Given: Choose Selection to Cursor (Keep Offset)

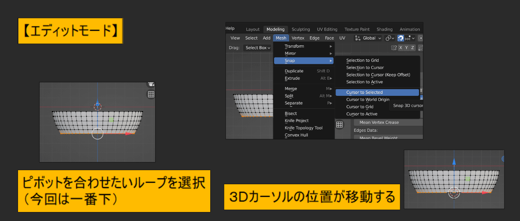Looking at the screenshot, I should coord(377,75).
